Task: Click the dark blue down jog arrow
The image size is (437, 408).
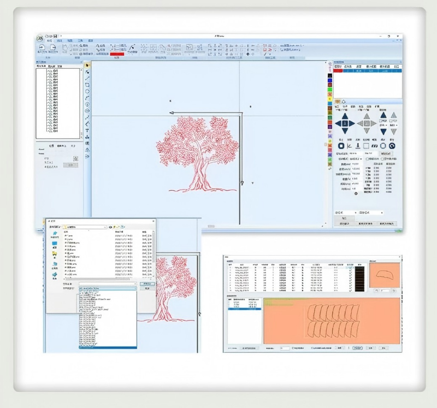Action: (345, 132)
